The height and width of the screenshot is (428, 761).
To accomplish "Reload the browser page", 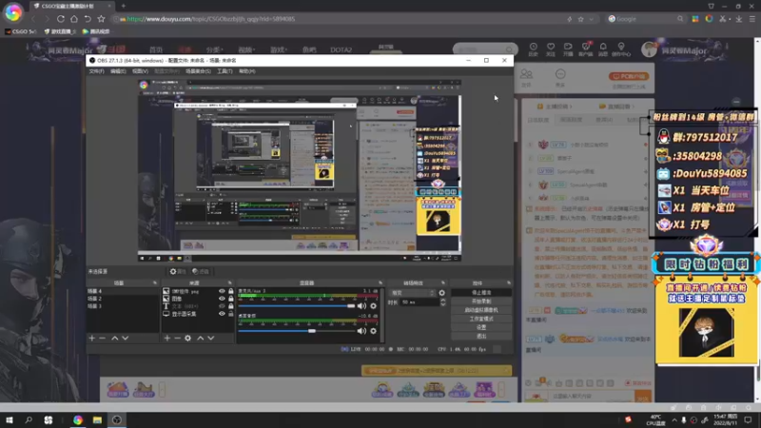I will 61,19.
